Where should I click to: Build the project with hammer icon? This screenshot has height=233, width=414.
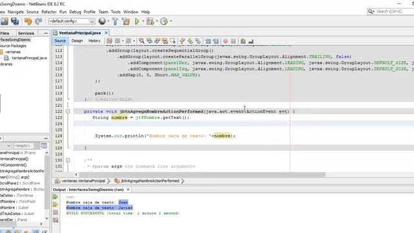coord(115,21)
